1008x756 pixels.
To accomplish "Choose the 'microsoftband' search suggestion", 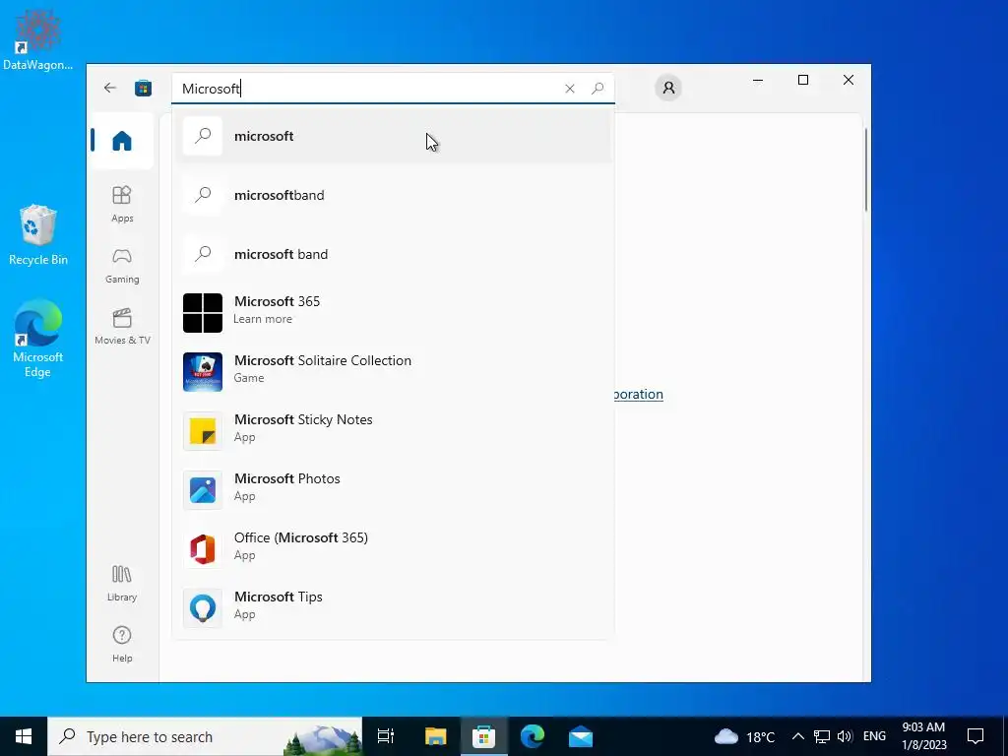I will coord(394,196).
